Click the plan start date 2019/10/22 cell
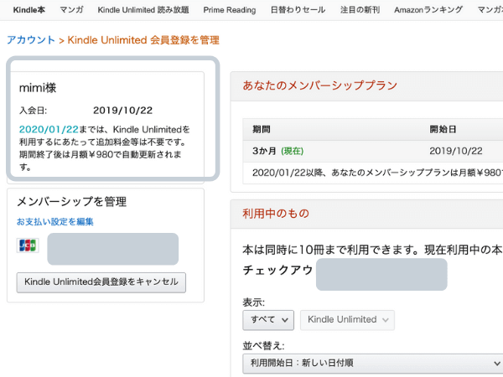The width and height of the screenshot is (503, 377). pyautogui.click(x=456, y=151)
